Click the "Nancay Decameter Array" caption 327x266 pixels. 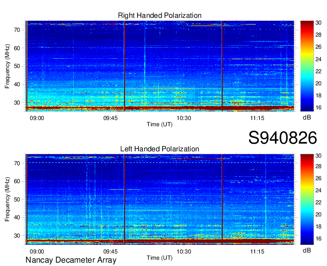(x=71, y=260)
